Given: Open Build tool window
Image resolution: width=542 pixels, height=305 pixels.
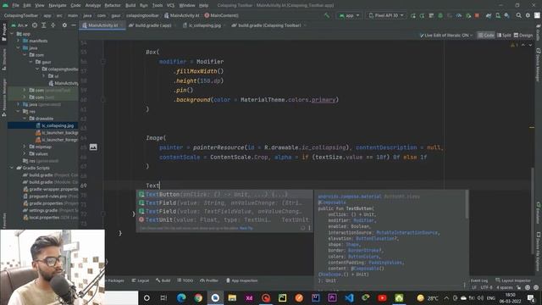Looking at the screenshot, I should tap(163, 280).
